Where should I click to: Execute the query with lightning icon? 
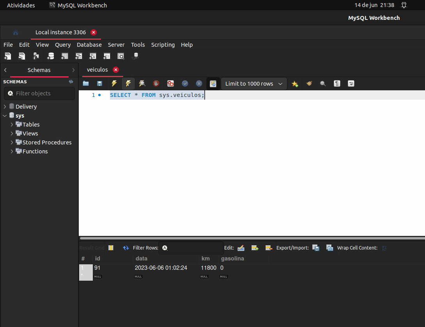(114, 83)
